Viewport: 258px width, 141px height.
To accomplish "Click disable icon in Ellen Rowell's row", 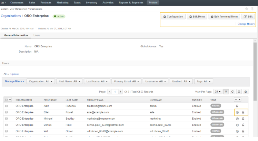I will pyautogui.click(x=237, y=112).
